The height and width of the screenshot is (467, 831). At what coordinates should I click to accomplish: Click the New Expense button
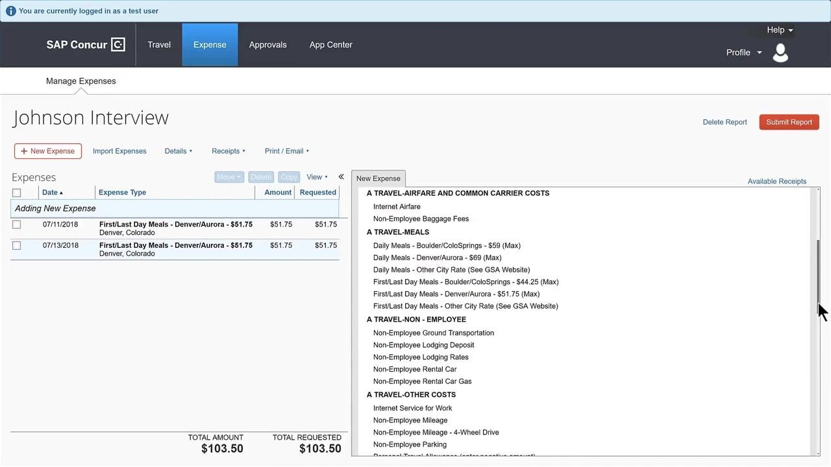point(48,151)
